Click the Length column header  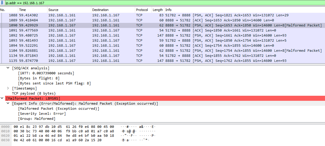(158, 10)
